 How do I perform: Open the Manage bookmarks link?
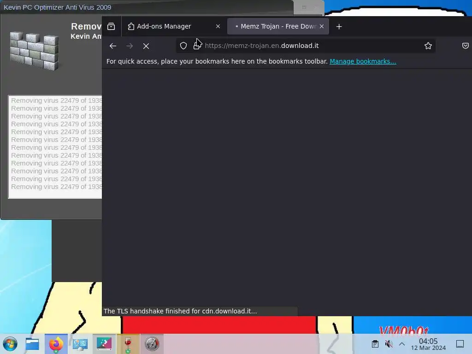pyautogui.click(x=363, y=61)
